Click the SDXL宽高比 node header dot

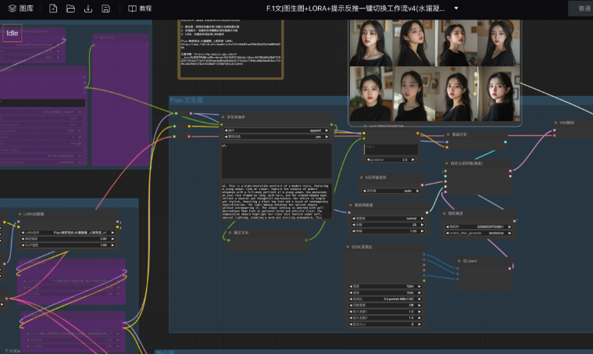[348, 247]
